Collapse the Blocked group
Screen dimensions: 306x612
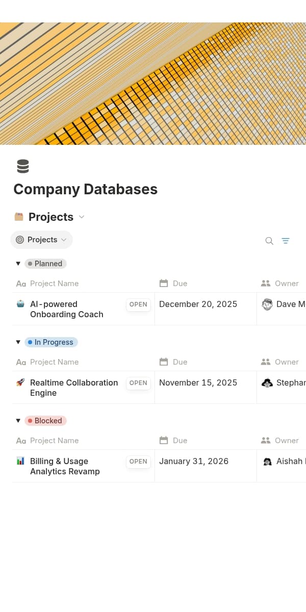pyautogui.click(x=18, y=420)
